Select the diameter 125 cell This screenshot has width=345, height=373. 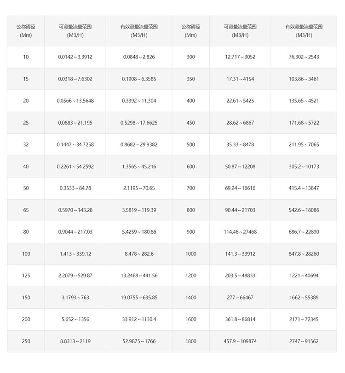pos(26,275)
